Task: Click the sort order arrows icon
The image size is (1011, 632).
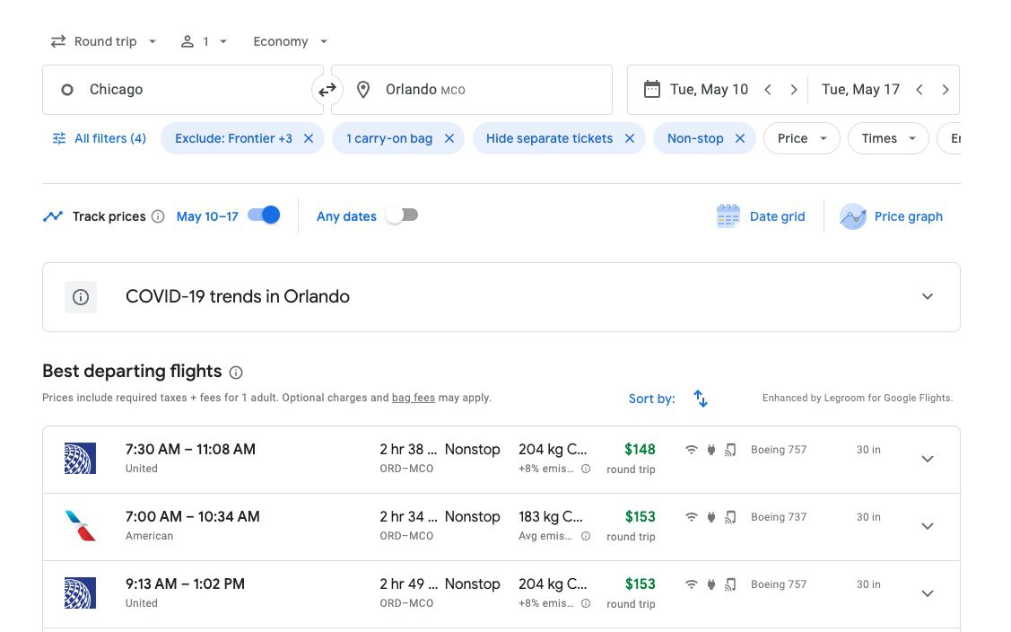Action: [x=701, y=399]
